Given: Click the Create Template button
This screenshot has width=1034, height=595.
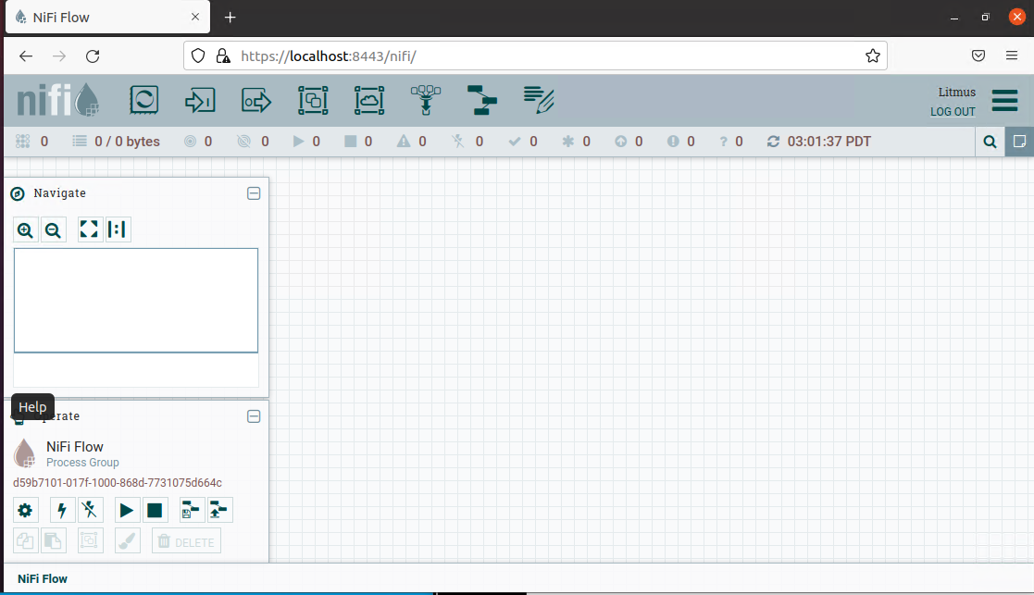Looking at the screenshot, I should [192, 510].
